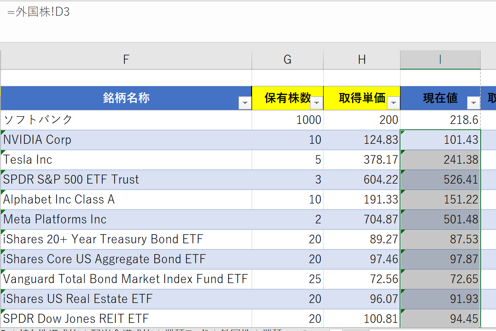Select the 銘柄名称 header cell
The image size is (496, 331).
pos(126,98)
